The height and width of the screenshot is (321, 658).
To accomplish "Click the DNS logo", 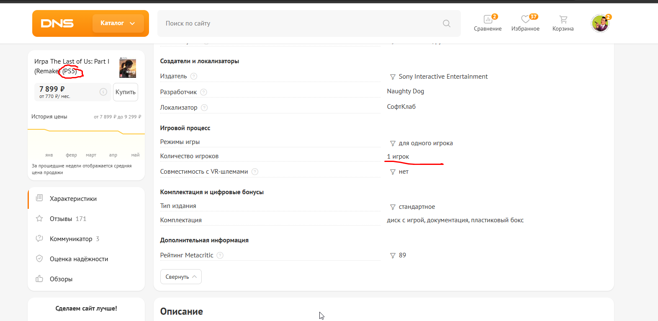I will (57, 23).
